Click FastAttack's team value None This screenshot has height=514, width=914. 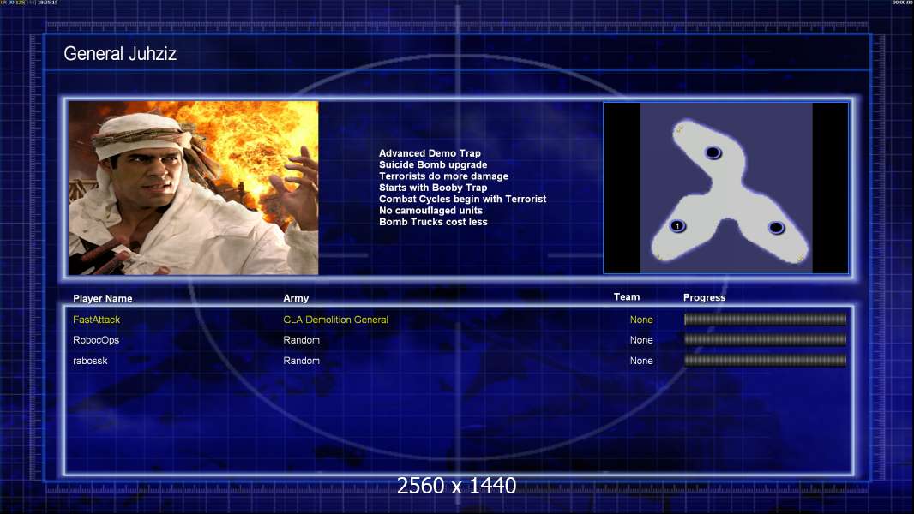(641, 320)
